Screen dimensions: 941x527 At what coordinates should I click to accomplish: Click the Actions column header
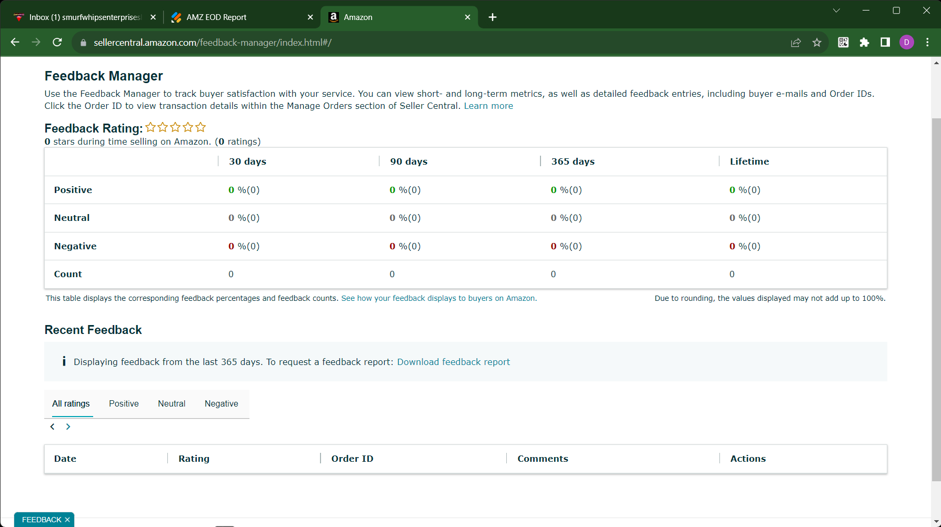[748, 459]
